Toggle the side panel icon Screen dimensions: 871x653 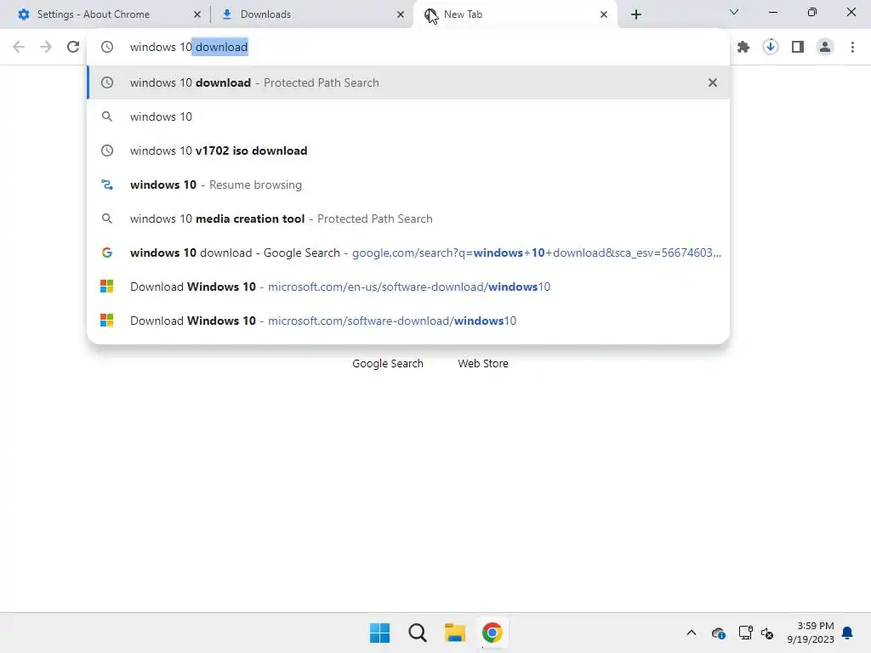pyautogui.click(x=798, y=48)
